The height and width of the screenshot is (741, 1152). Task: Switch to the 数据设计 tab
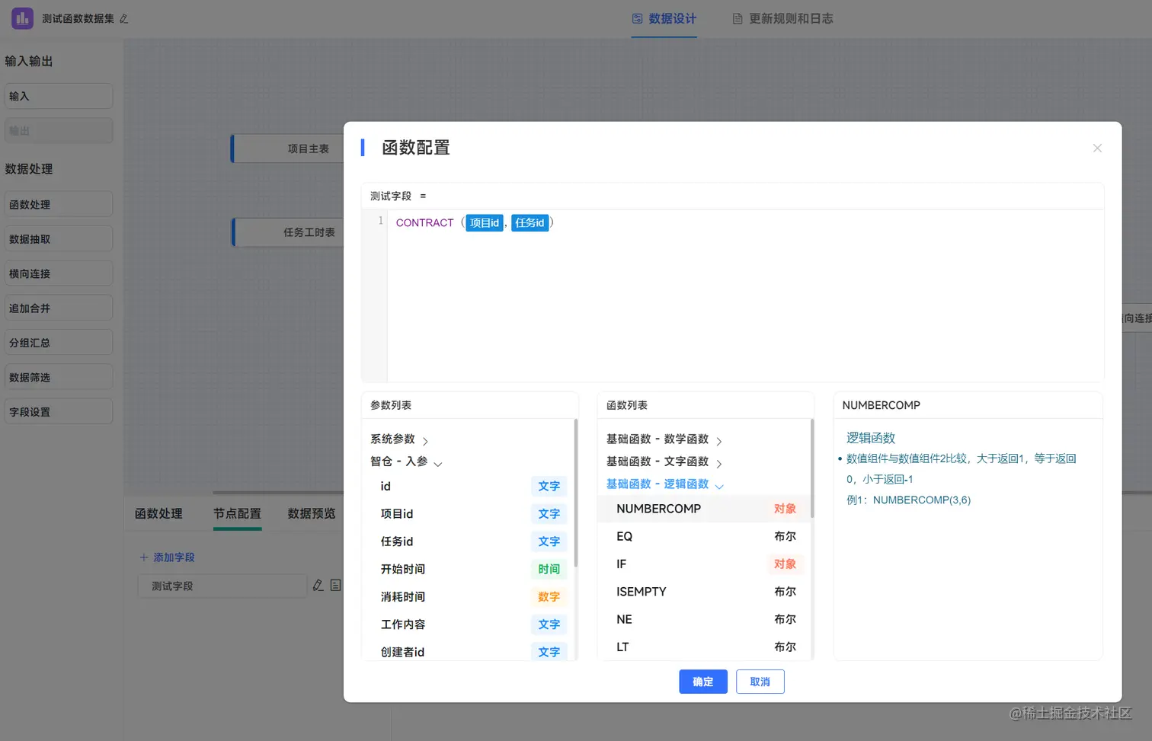click(664, 18)
